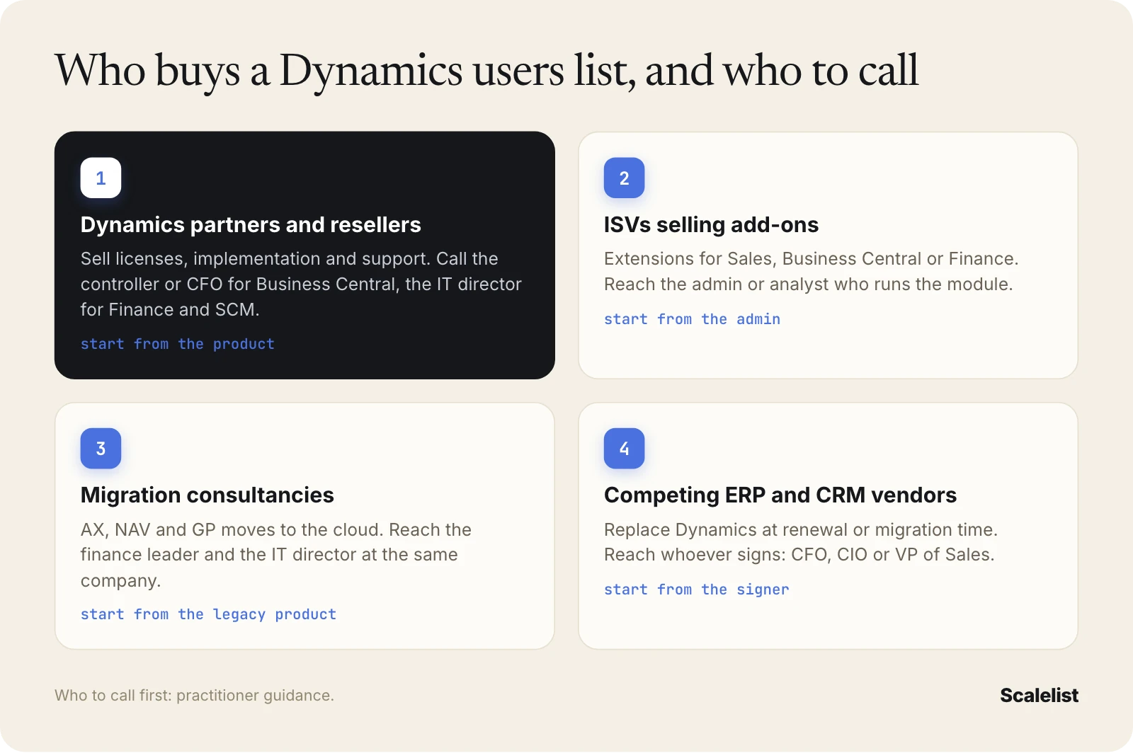1133x753 pixels.
Task: Click the "start from the legacy product" tag
Action: coord(208,614)
